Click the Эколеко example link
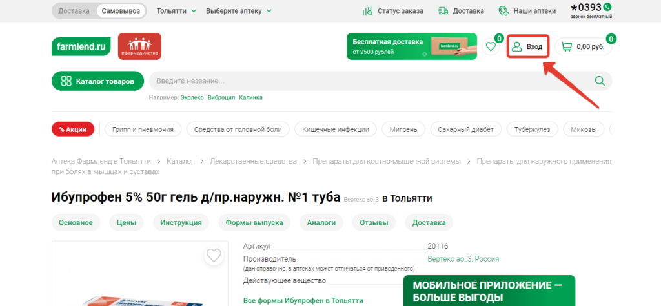 (192, 97)
